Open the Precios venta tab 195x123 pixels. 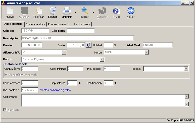click(x=82, y=24)
